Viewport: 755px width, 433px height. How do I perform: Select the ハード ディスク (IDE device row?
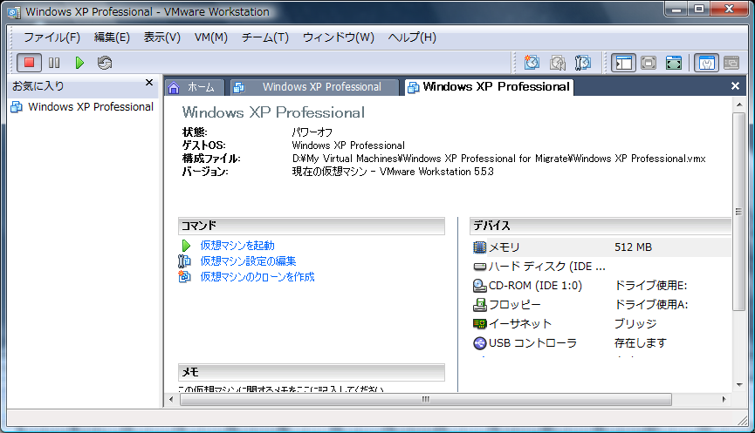601,267
